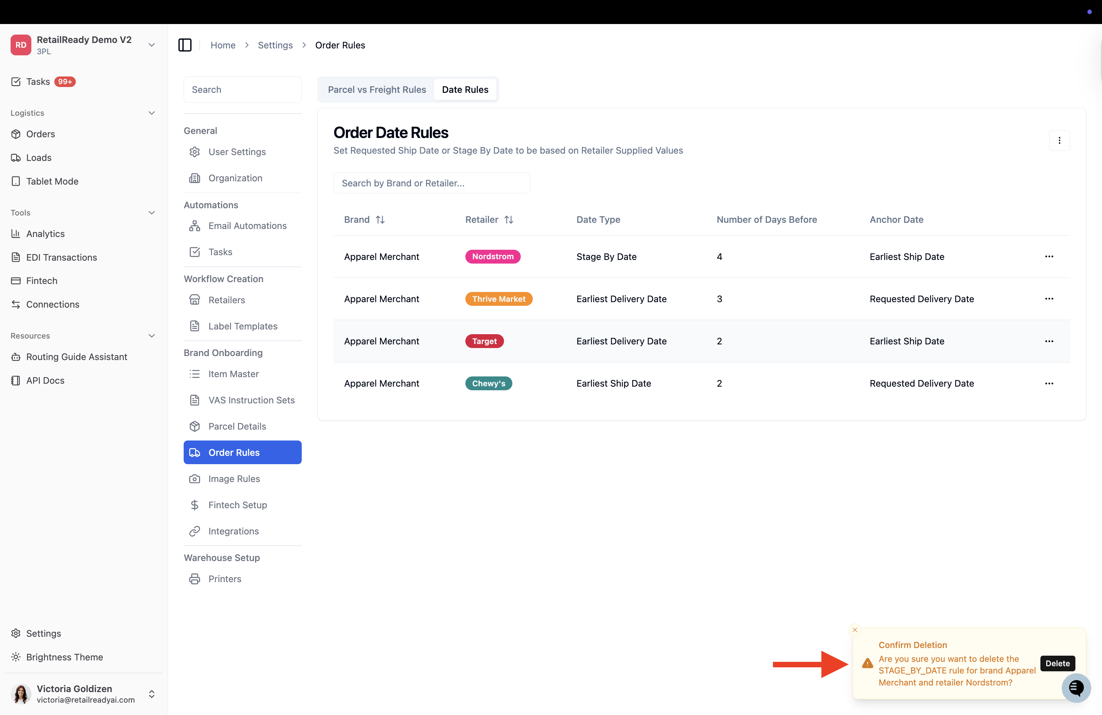
Task: Go to Home breadcrumb
Action: [223, 45]
